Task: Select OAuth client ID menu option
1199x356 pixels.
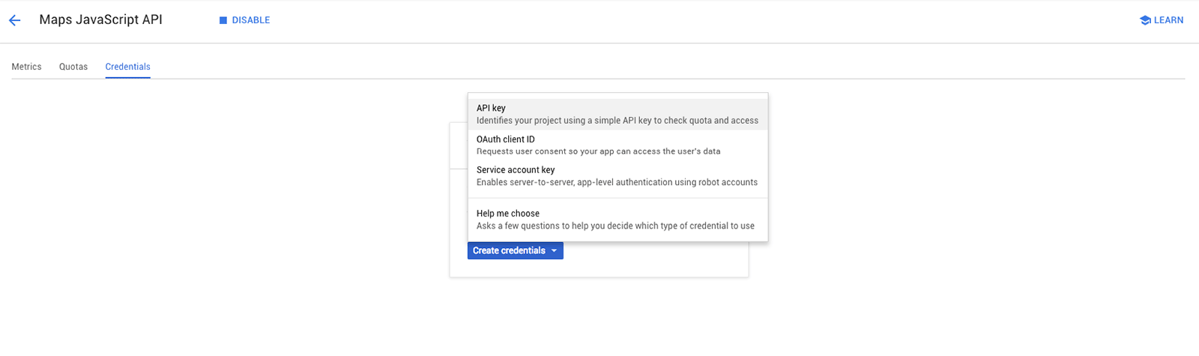Action: pyautogui.click(x=506, y=139)
